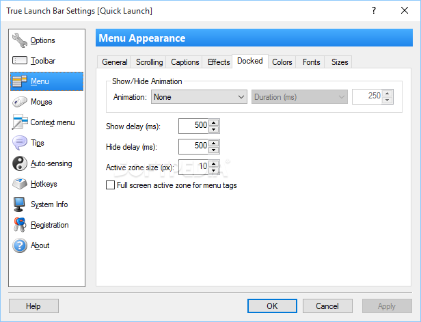Screen dimensions: 421x322
Task: Open the Captions tab
Action: (185, 62)
